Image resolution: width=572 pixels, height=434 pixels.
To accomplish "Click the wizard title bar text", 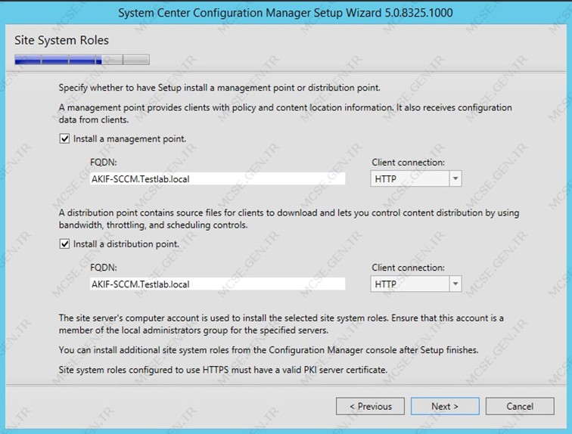I will tap(285, 13).
